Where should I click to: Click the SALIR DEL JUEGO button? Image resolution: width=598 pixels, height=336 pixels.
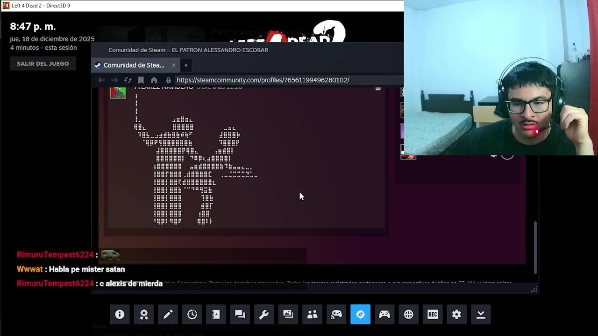tap(43, 63)
